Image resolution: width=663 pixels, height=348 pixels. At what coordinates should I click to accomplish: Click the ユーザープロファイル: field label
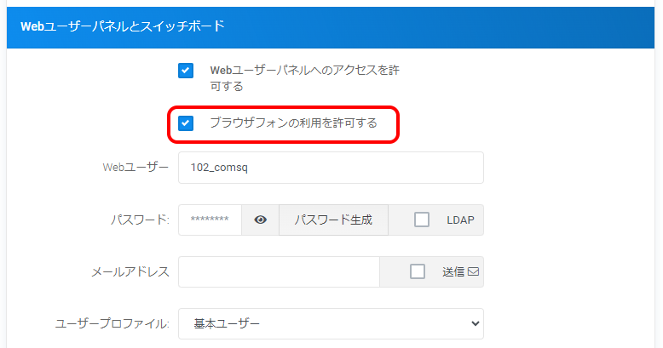pos(112,324)
